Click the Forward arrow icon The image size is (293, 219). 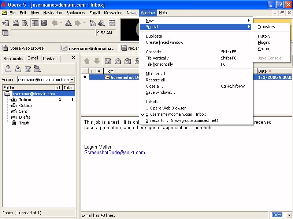[78, 23]
